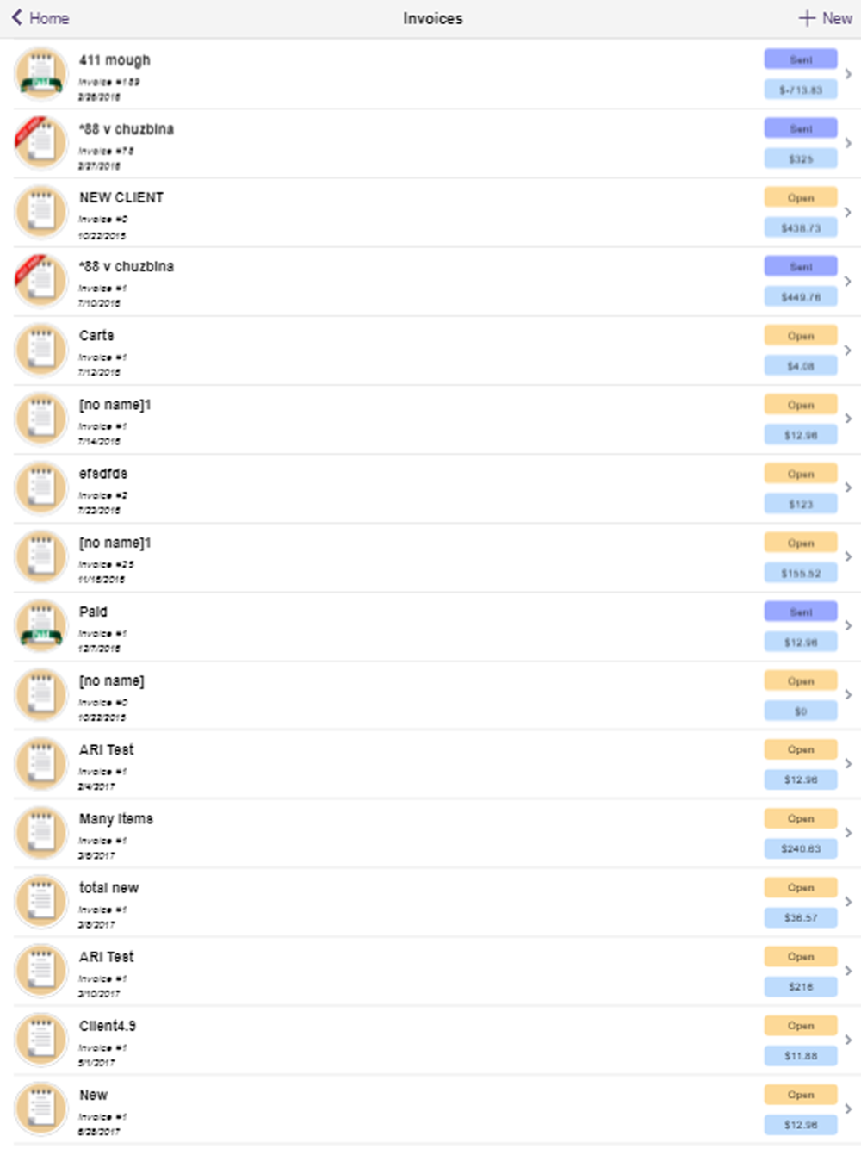Expand the 411 mough row chevron

[x=848, y=74]
